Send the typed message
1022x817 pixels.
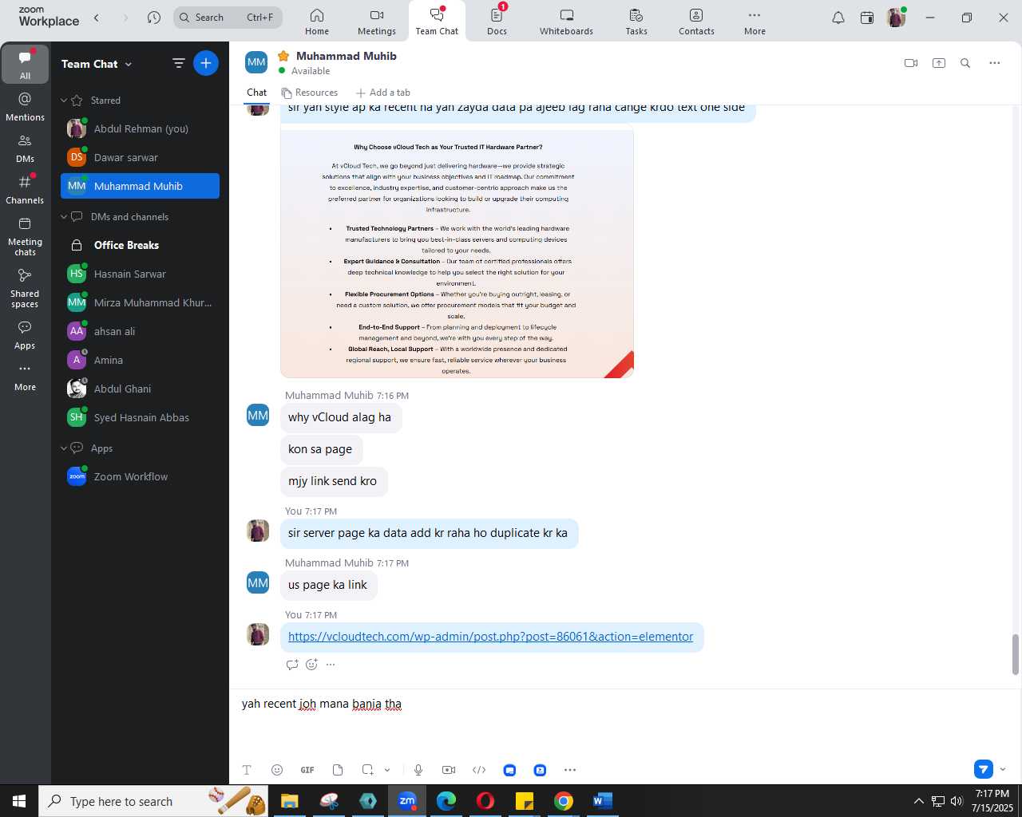pyautogui.click(x=984, y=769)
